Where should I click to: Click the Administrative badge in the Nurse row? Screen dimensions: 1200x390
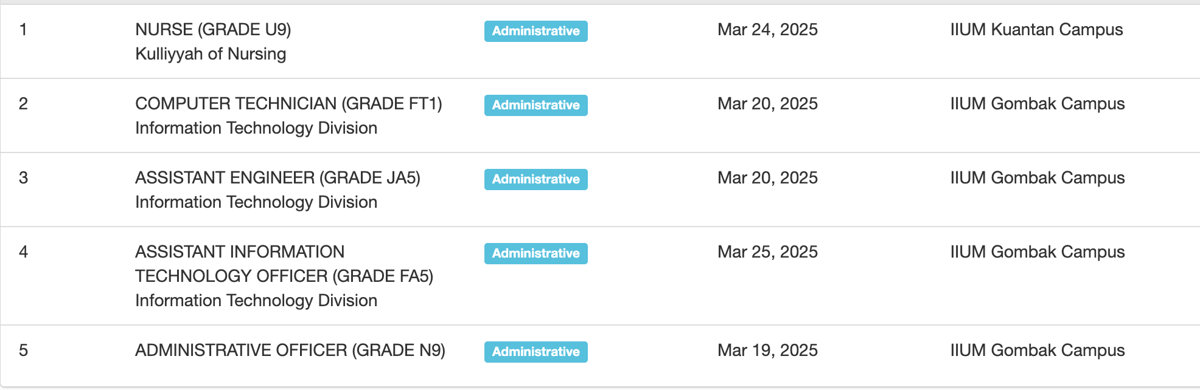(x=535, y=31)
